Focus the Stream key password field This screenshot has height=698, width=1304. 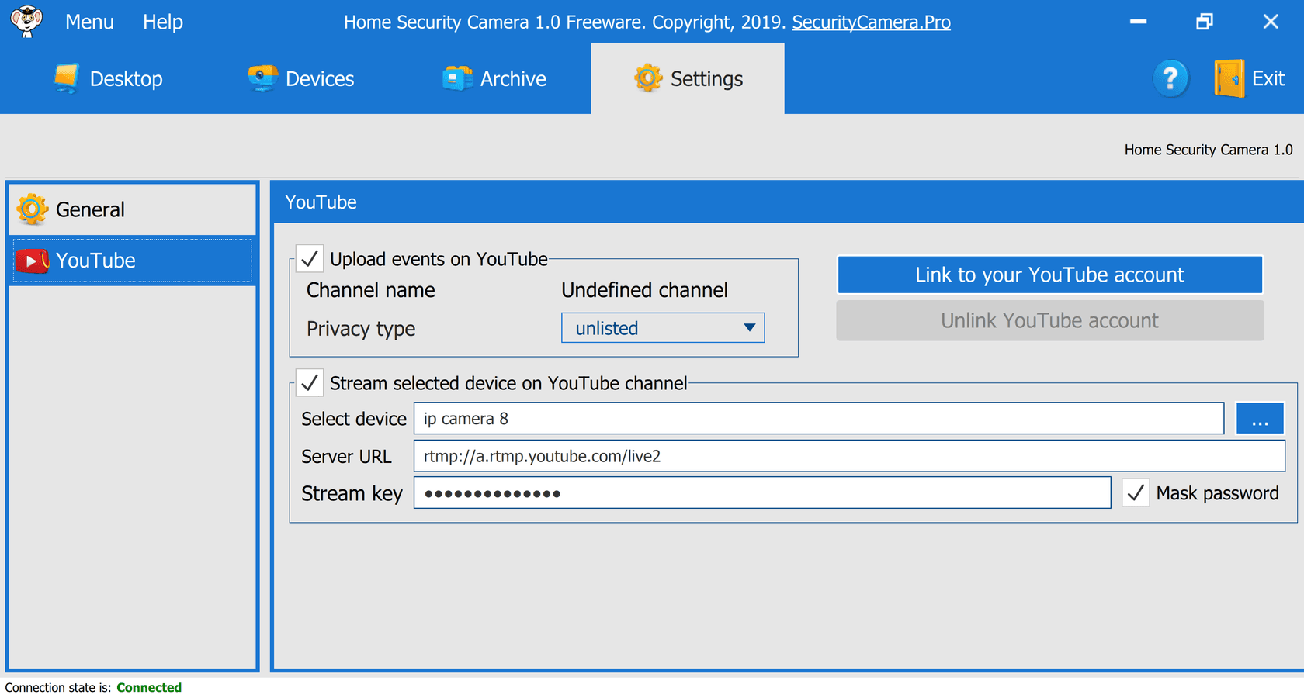762,493
